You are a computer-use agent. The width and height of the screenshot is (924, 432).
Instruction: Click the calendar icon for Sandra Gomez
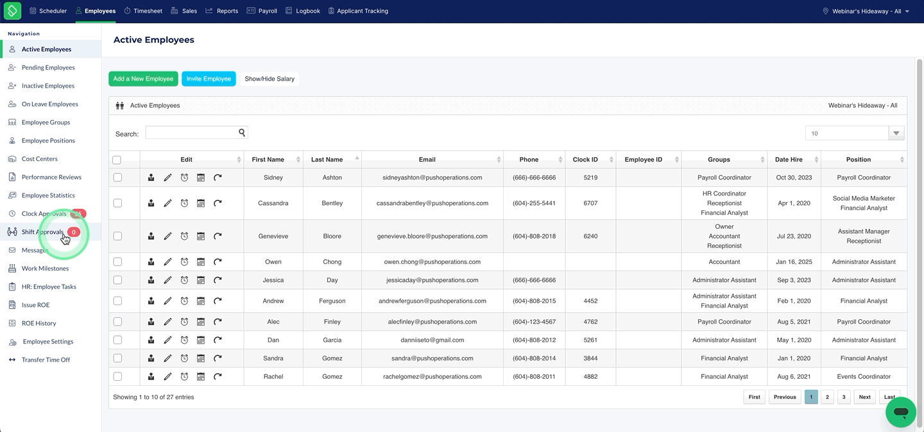coord(201,358)
